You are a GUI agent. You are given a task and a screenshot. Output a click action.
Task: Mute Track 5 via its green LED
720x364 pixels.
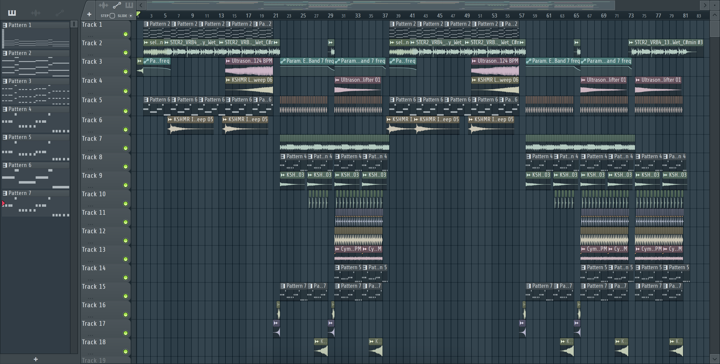[126, 111]
